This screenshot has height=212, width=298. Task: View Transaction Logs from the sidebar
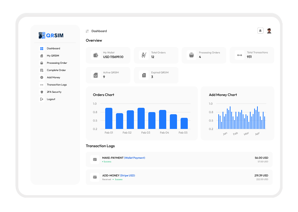coord(56,85)
